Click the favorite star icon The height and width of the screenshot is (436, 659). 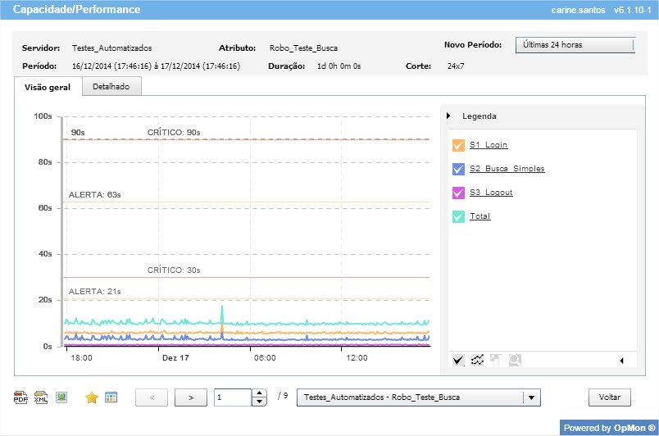[92, 397]
